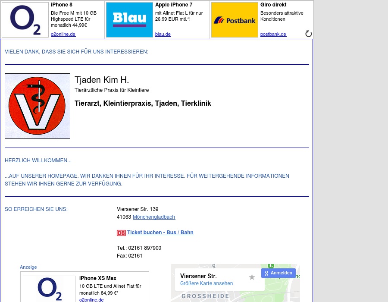
Task: Click the iPhone XS Max ad headline
Action: (98, 278)
